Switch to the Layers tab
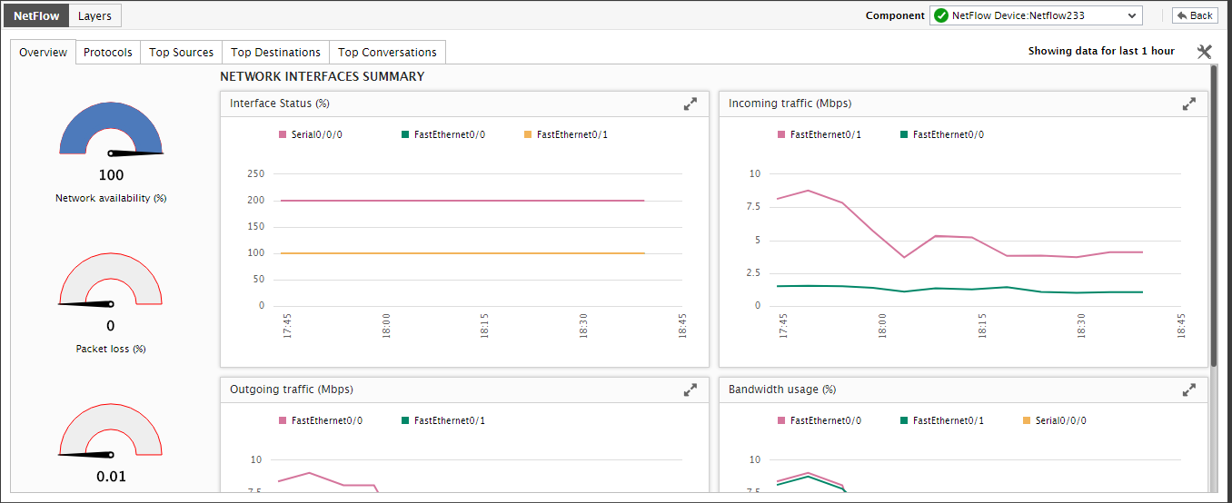Viewport: 1232px width, 503px height. point(95,15)
